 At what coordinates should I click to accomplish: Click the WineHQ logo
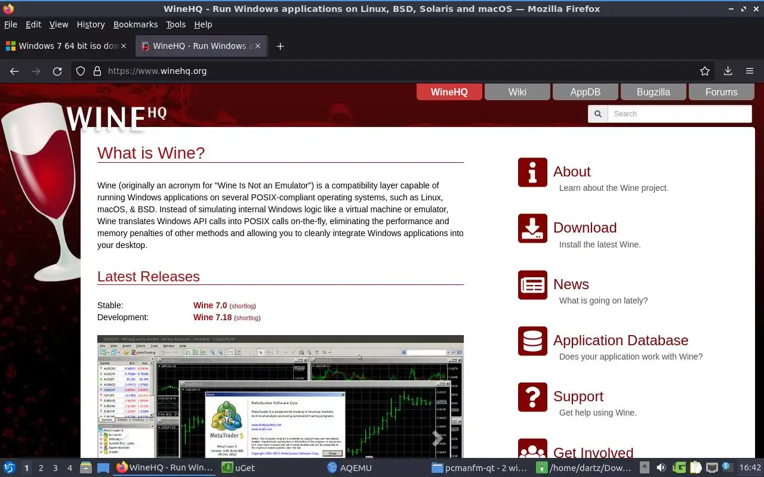pyautogui.click(x=116, y=118)
